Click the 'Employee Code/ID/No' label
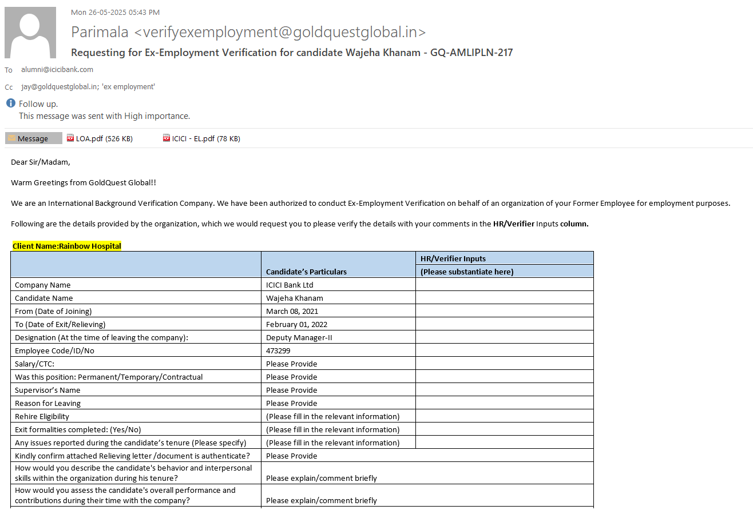Screen dimensions: 753x510 click(x=54, y=350)
